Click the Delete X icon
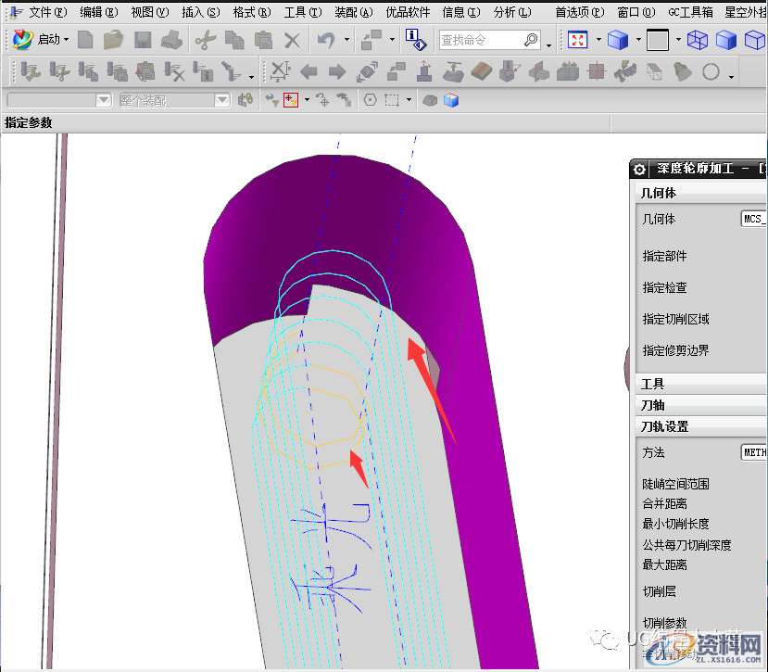This screenshot has width=768, height=672. (292, 40)
